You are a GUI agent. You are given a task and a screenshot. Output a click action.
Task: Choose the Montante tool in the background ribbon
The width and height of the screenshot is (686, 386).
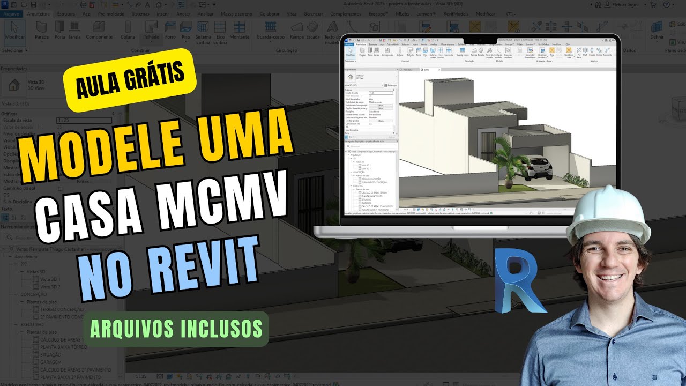click(x=240, y=29)
